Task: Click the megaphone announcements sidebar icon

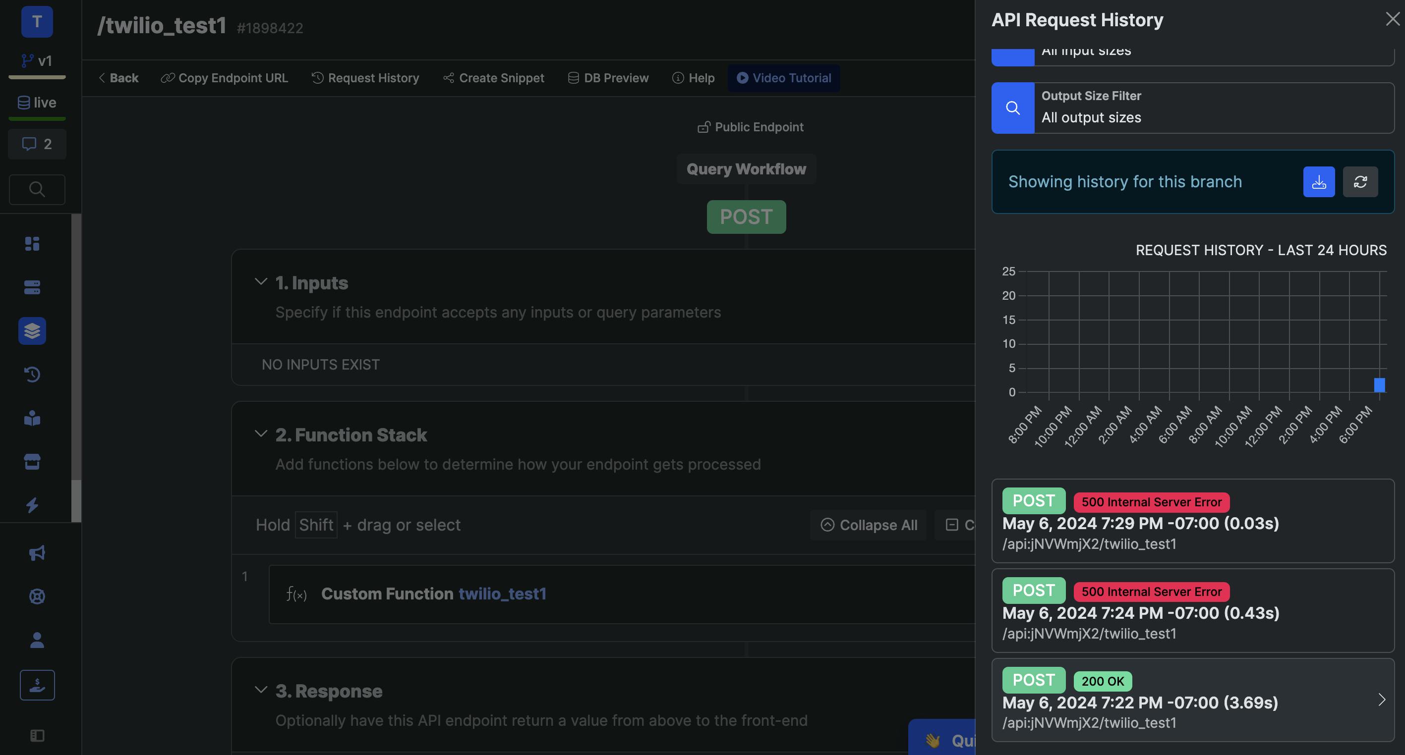Action: 37,553
